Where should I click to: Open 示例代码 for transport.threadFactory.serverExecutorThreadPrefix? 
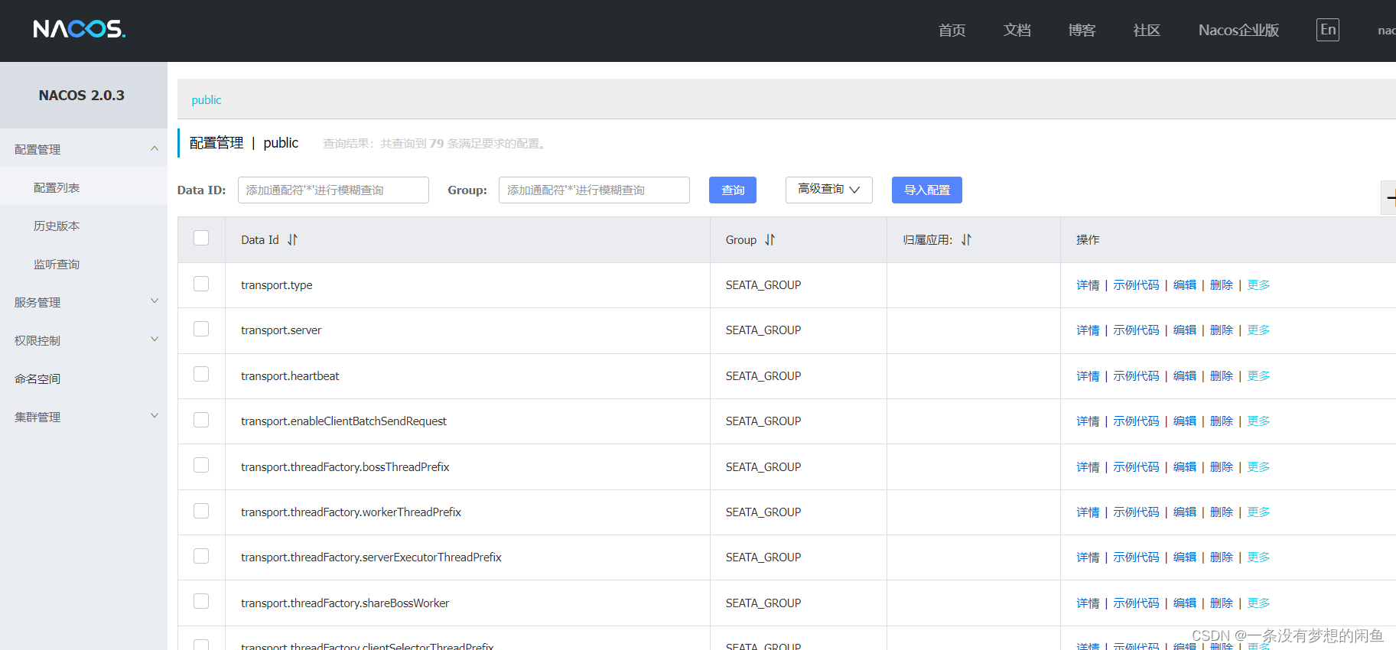click(1136, 557)
